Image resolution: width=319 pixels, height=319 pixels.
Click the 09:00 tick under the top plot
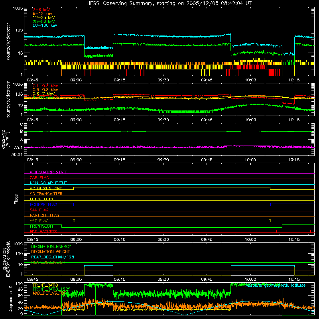click(x=76, y=80)
